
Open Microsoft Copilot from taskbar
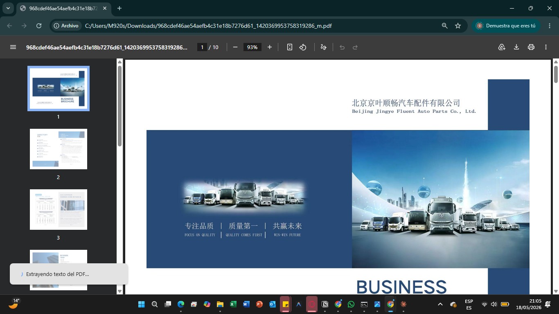click(207, 304)
